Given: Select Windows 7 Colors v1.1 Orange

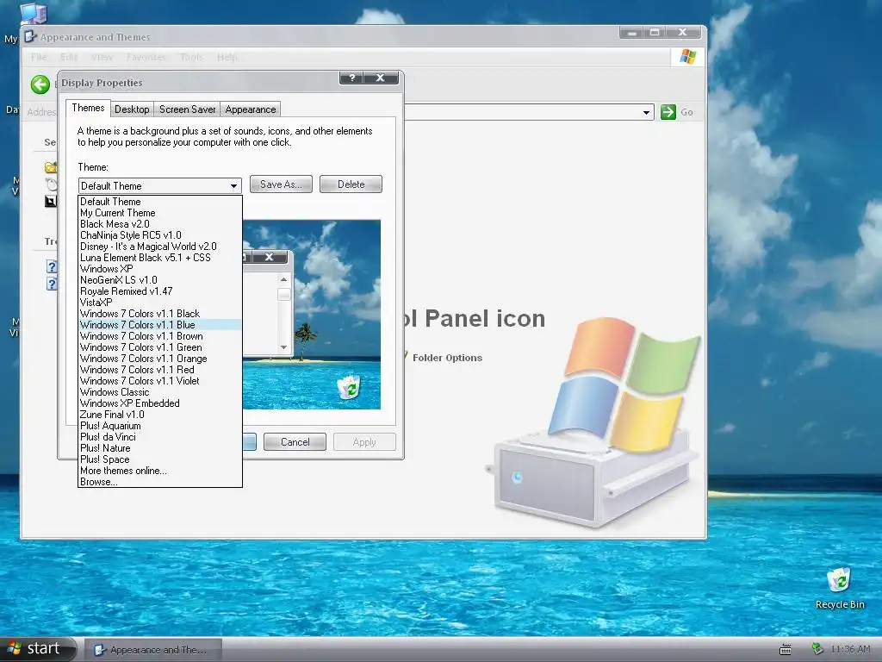Looking at the screenshot, I should (x=159, y=359).
